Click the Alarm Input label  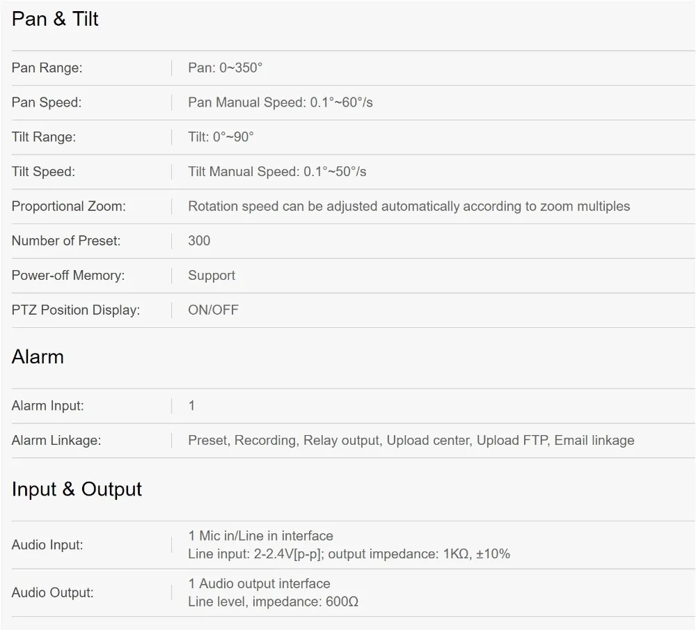point(47,406)
